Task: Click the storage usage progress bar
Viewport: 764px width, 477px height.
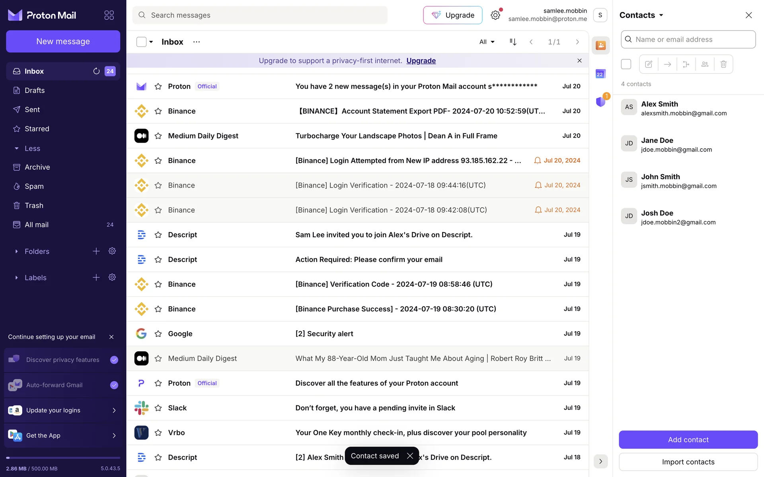Action: [x=63, y=458]
